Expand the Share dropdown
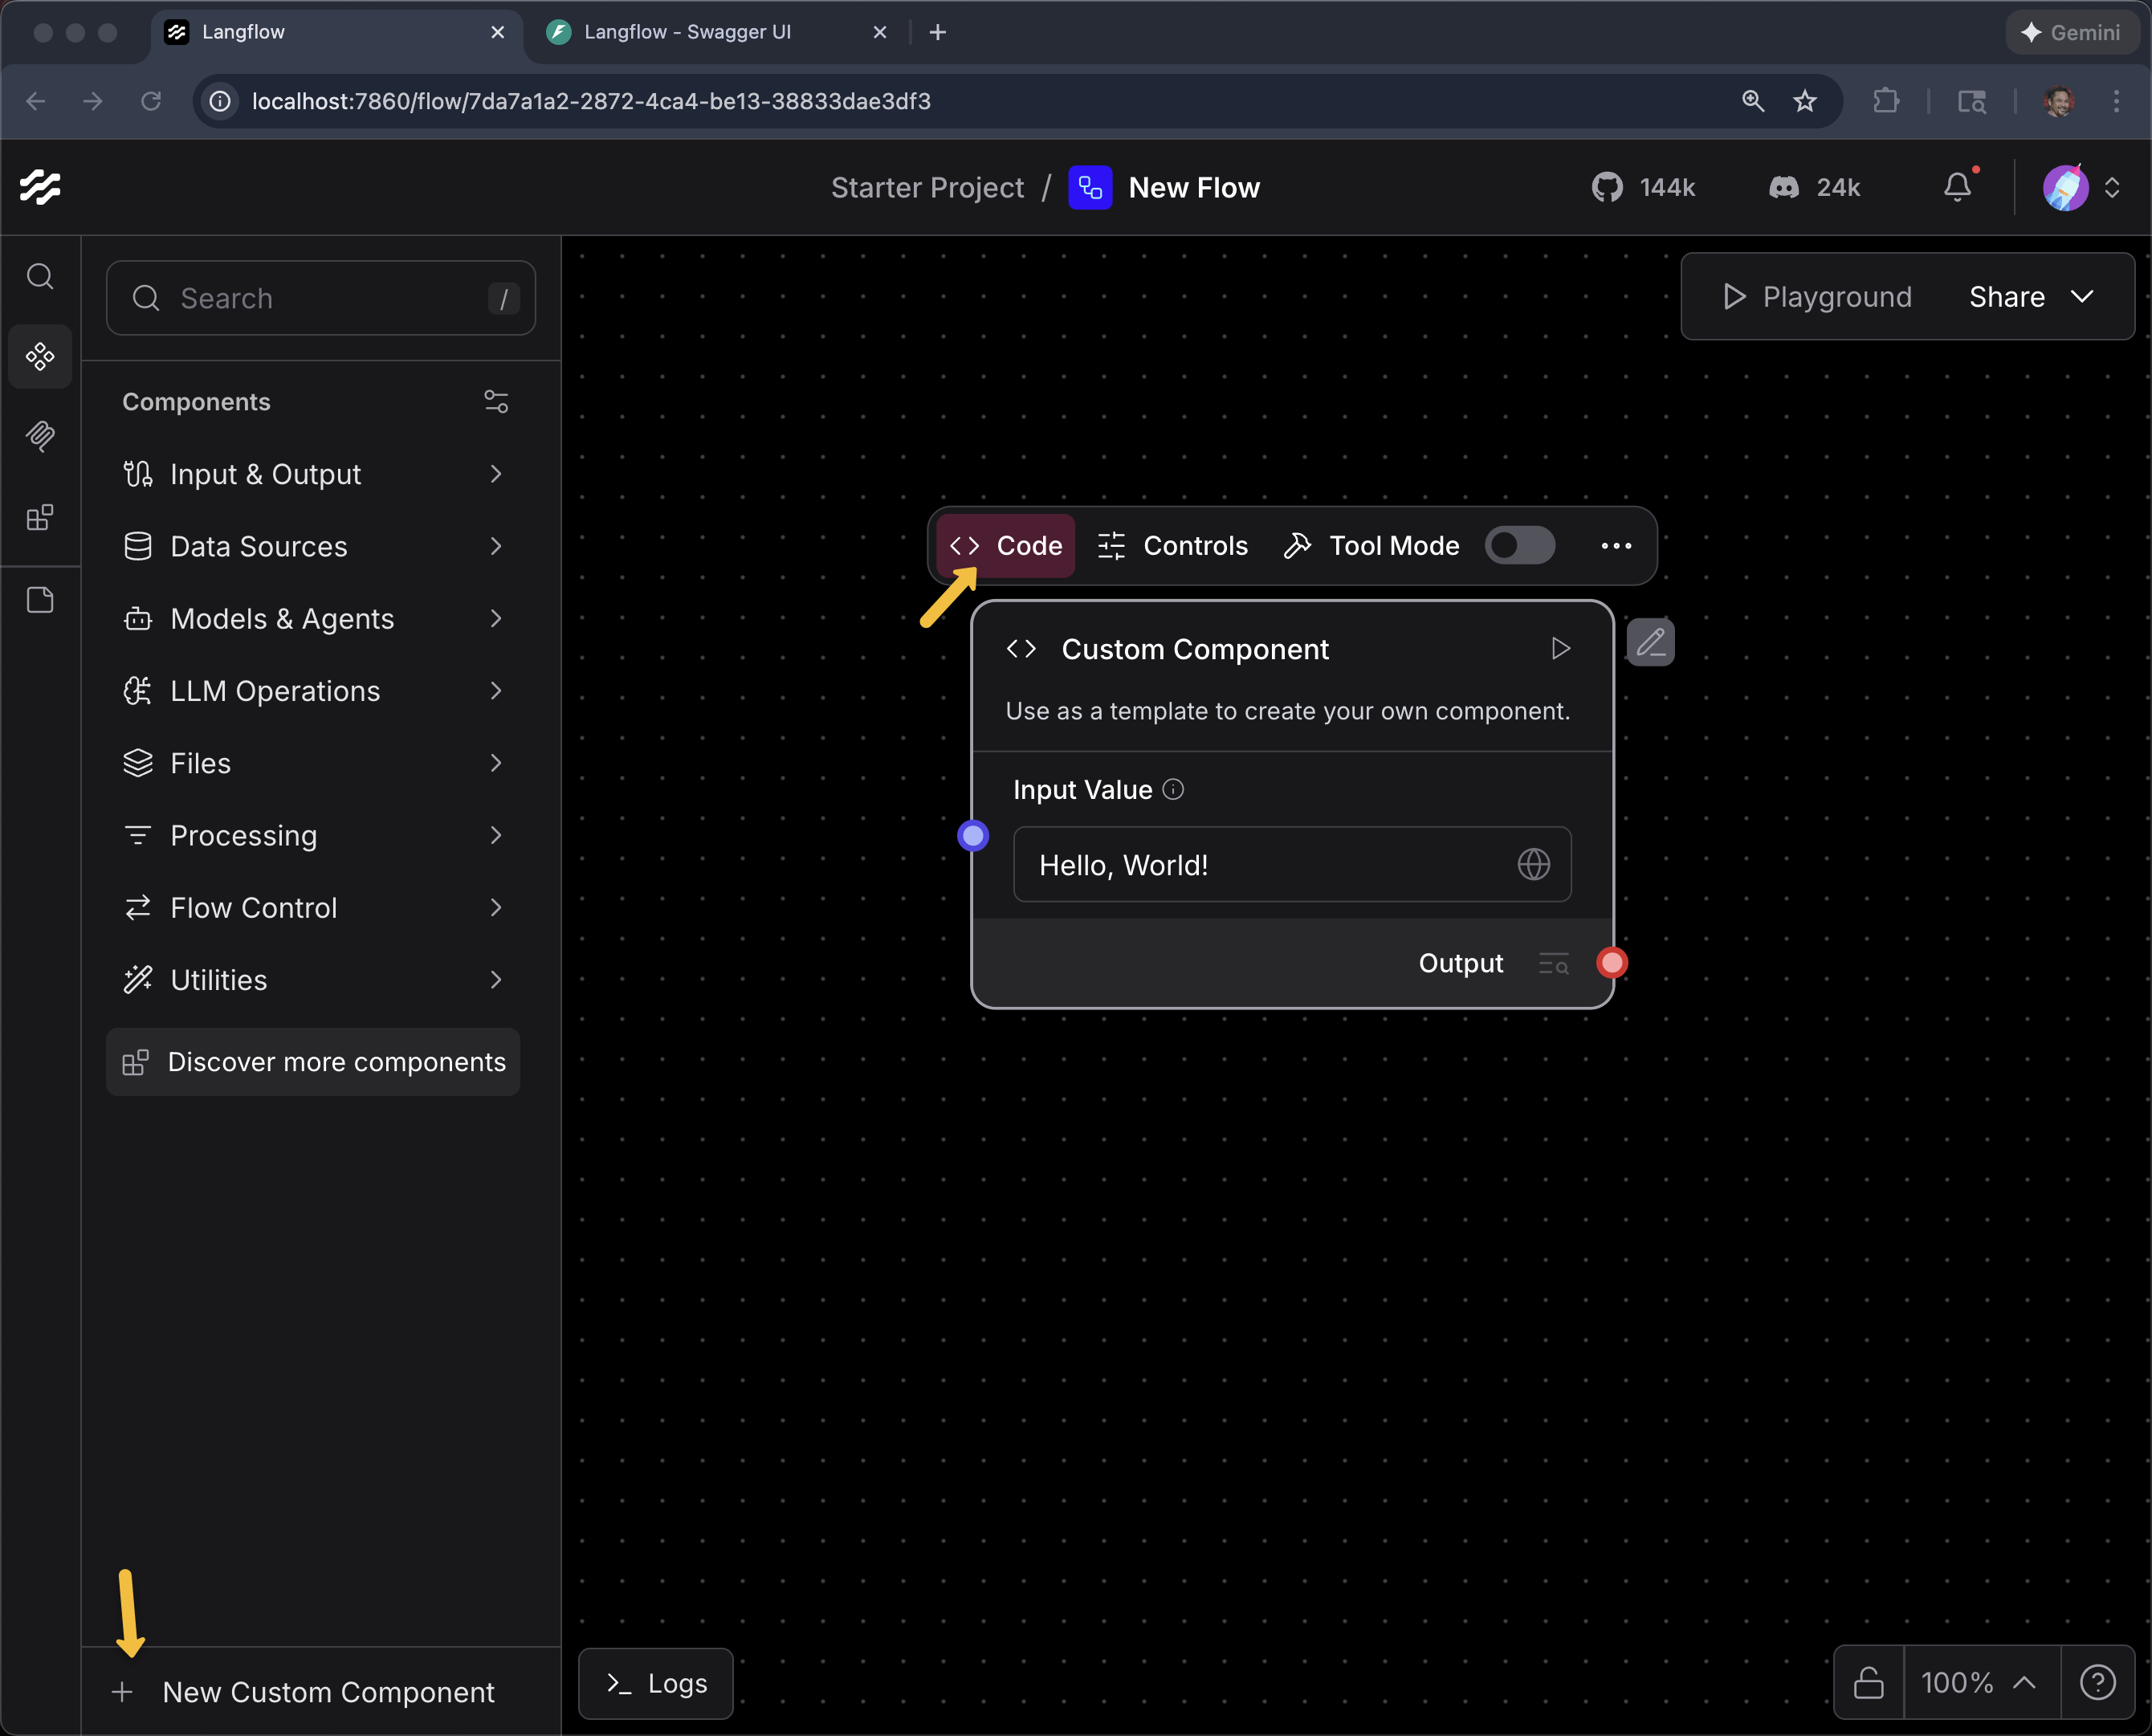 pos(2030,296)
